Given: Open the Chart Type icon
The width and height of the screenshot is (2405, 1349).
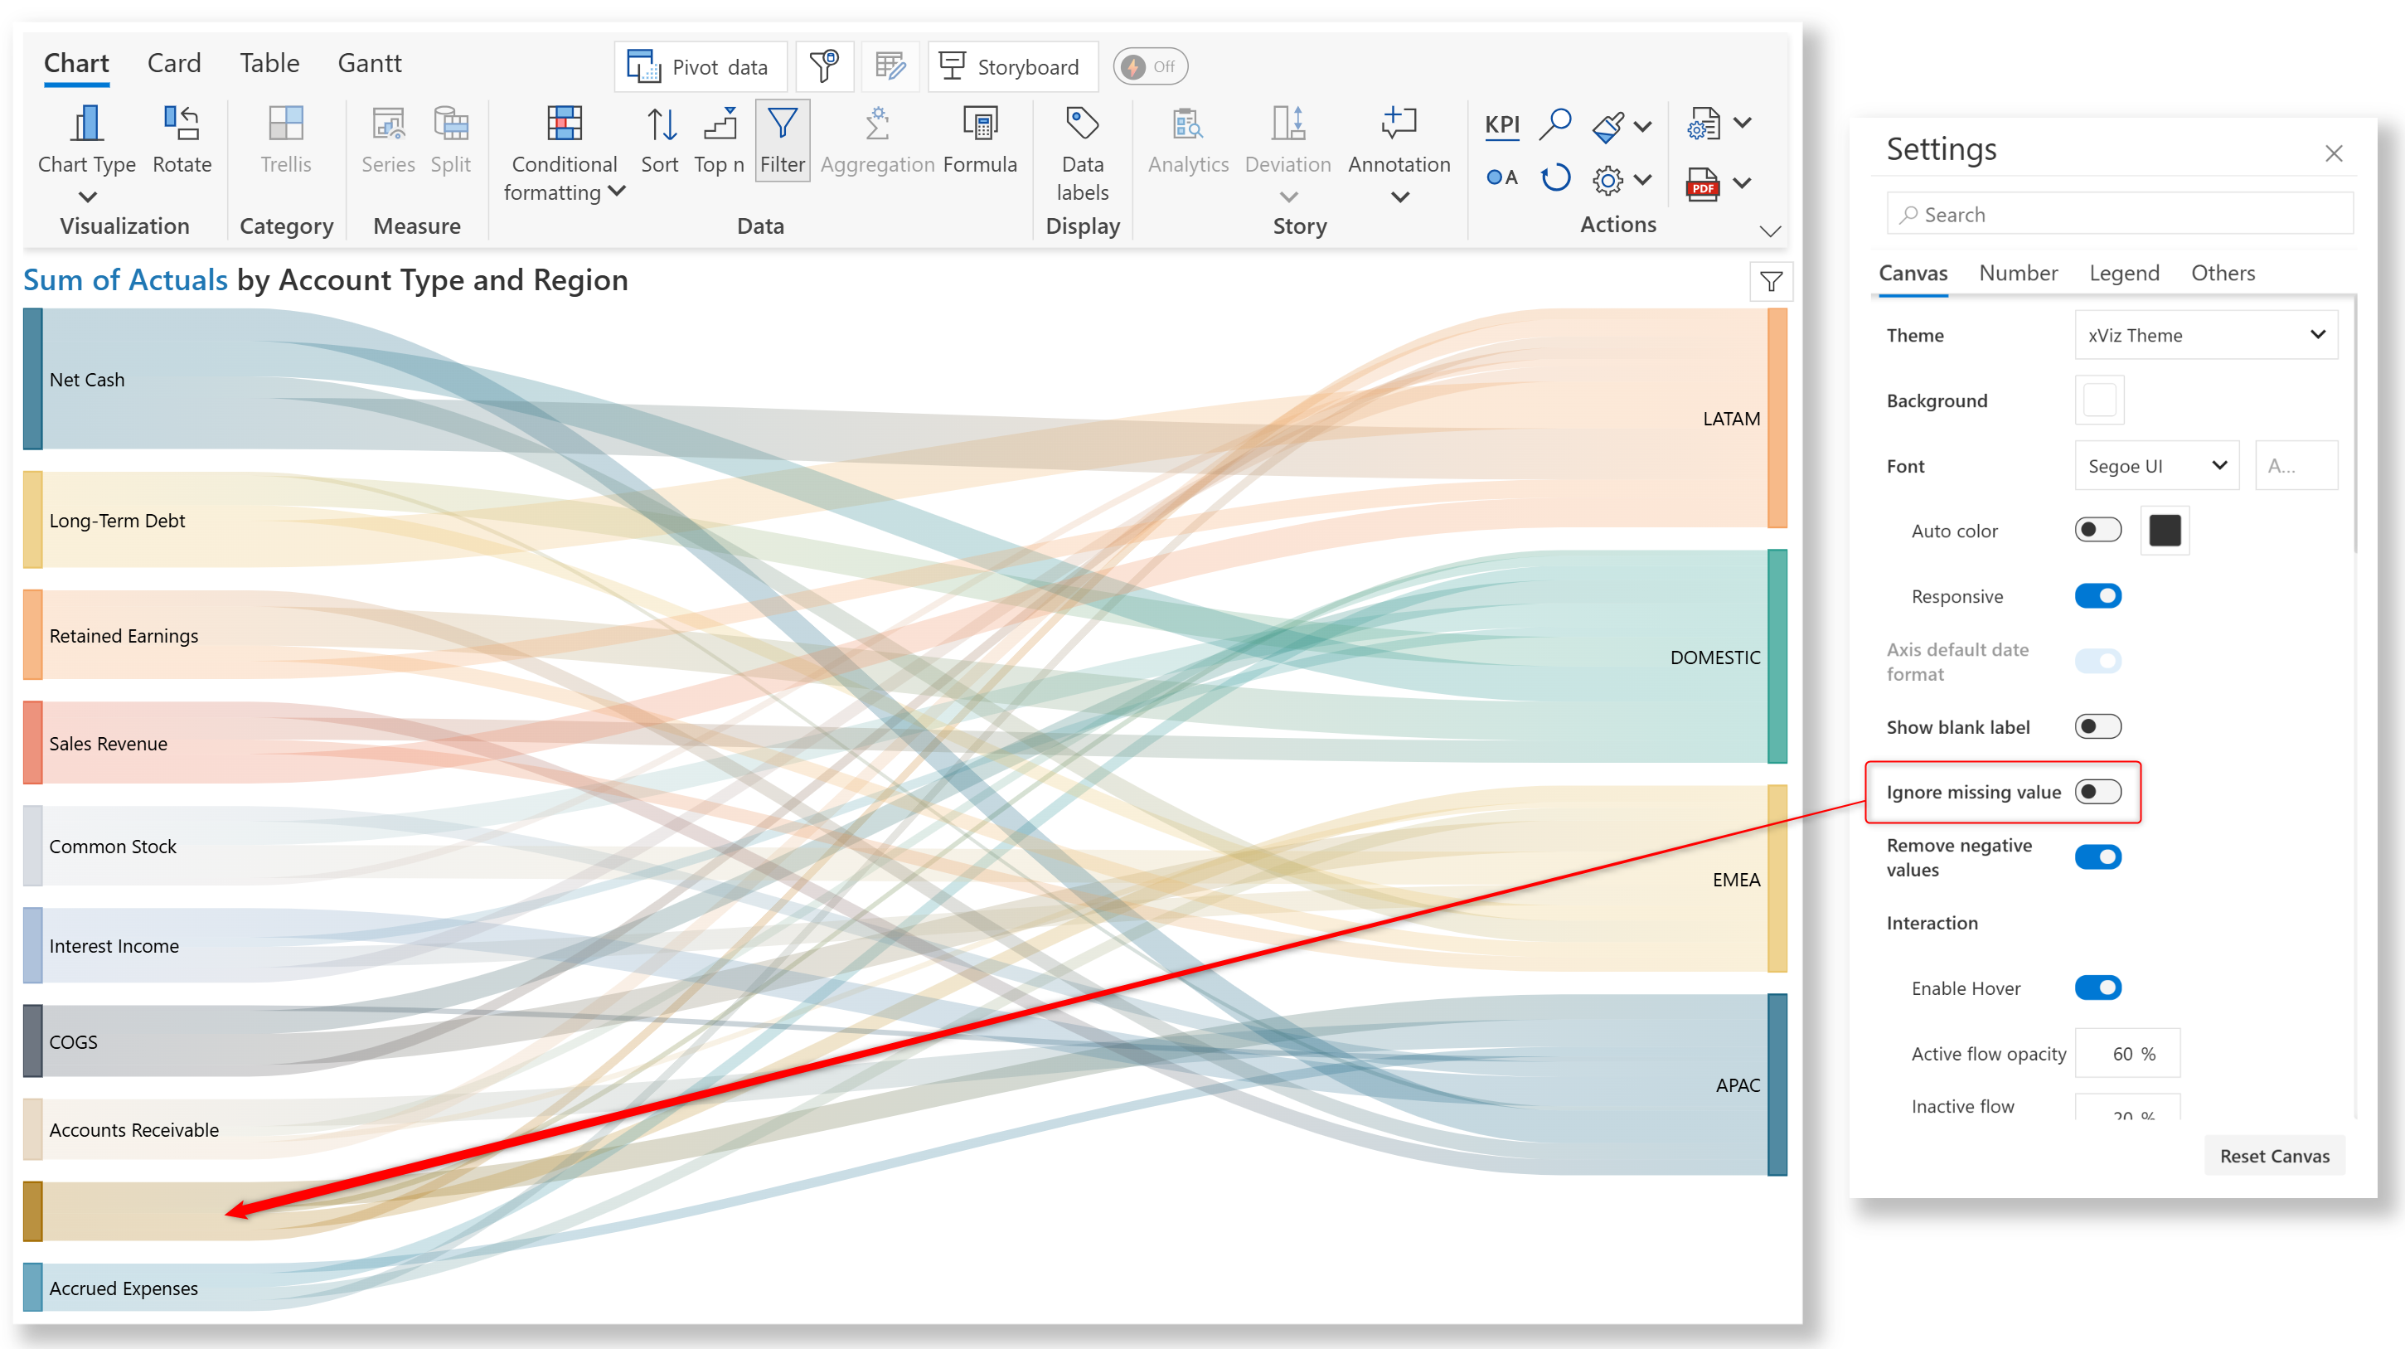Looking at the screenshot, I should 87,124.
